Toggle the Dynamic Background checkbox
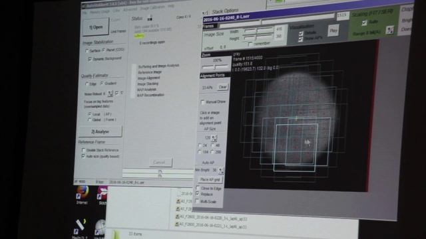Image resolution: width=426 pixels, height=239 pixels. pos(90,59)
